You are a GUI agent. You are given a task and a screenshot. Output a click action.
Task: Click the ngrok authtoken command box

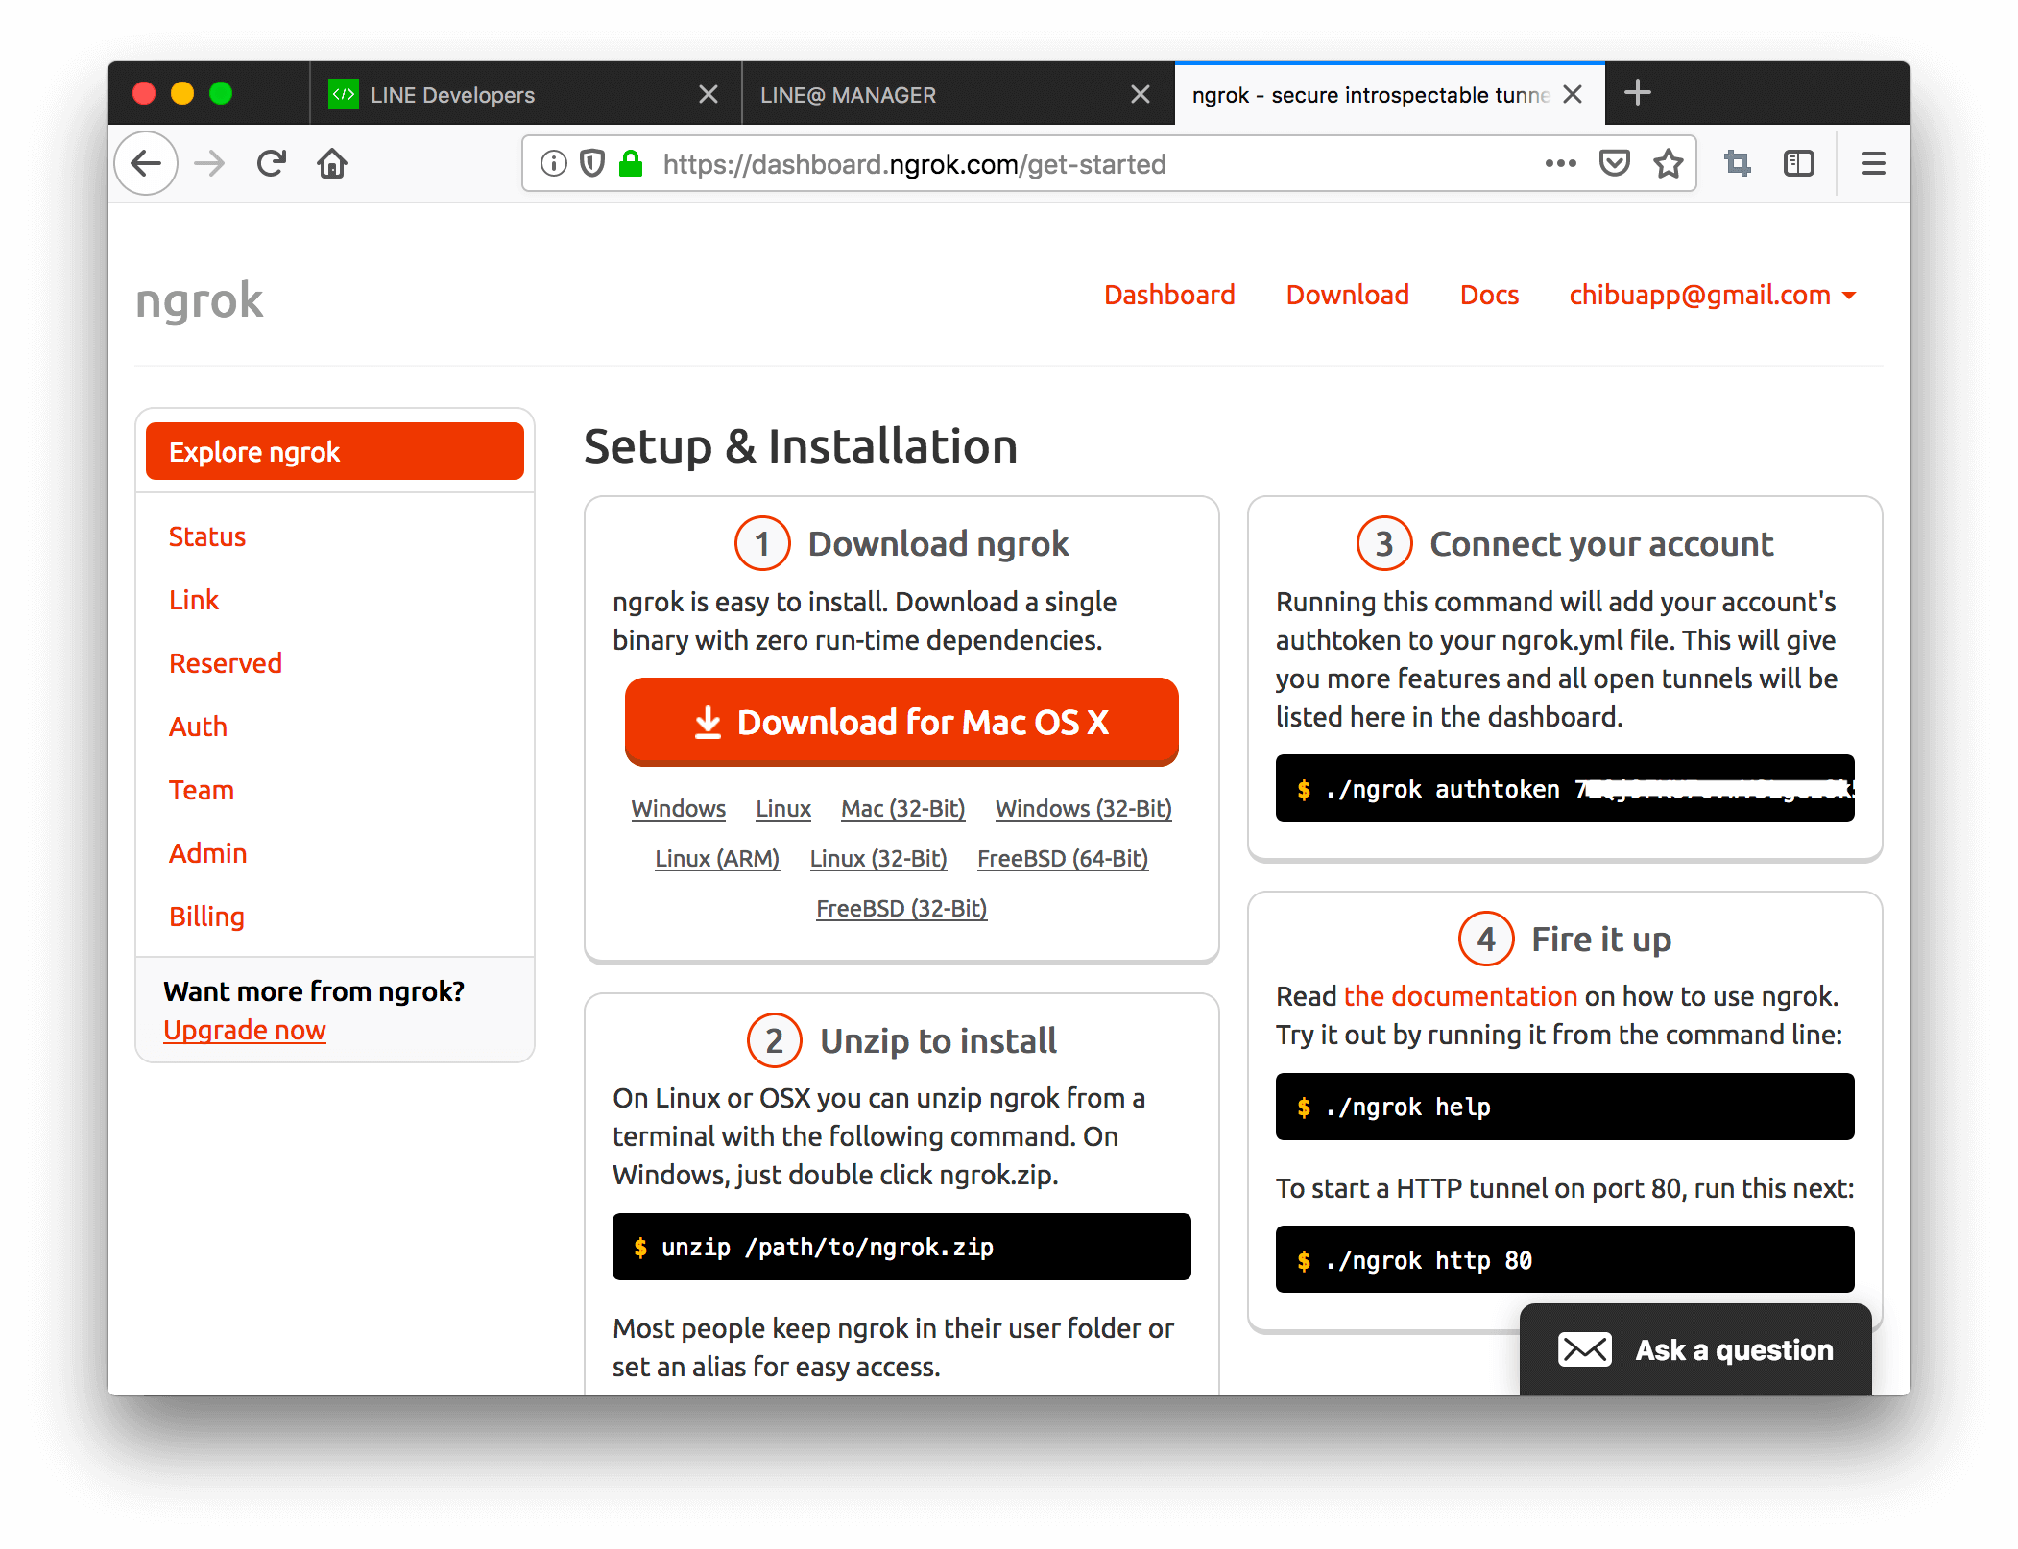(1565, 788)
